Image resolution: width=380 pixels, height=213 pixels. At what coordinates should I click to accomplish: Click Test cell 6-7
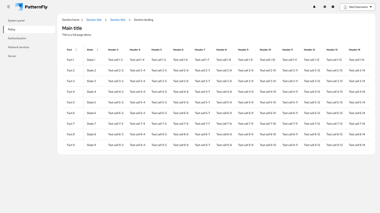[x=202, y=113]
